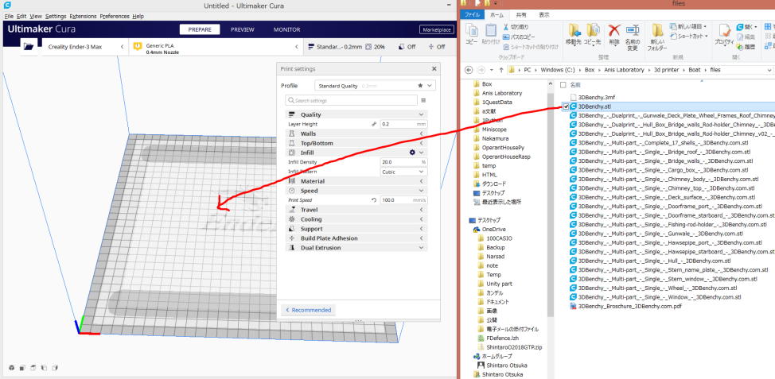This screenshot has height=379, width=775.
Task: Uncheck the 3DBenchy.stl file checkbox
Action: click(x=565, y=106)
